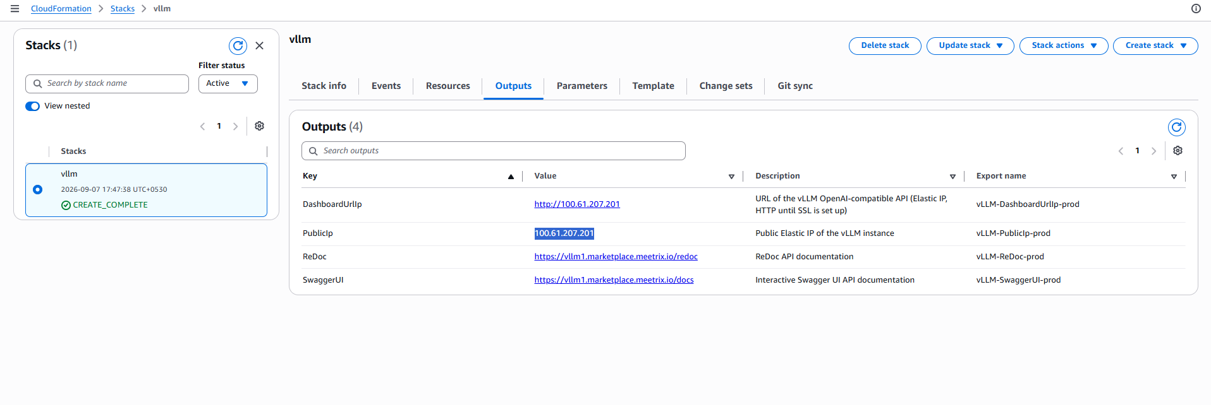Open CloudFormation breadcrumb link

click(x=61, y=9)
